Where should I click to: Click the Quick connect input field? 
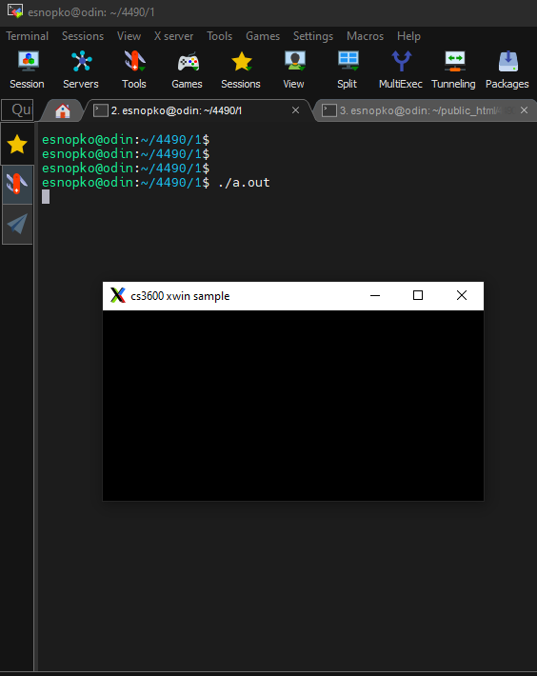(x=17, y=109)
